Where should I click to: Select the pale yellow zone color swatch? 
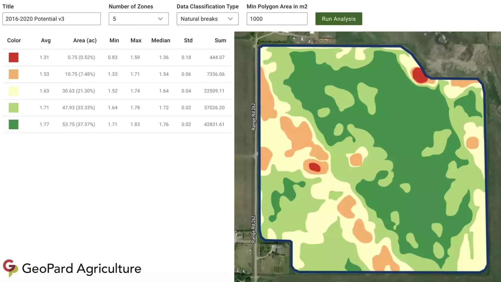pyautogui.click(x=13, y=91)
